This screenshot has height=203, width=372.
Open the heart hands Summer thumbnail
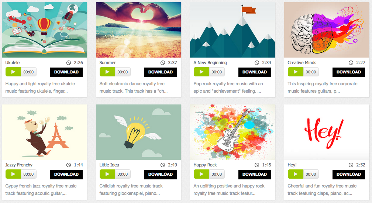(x=138, y=30)
